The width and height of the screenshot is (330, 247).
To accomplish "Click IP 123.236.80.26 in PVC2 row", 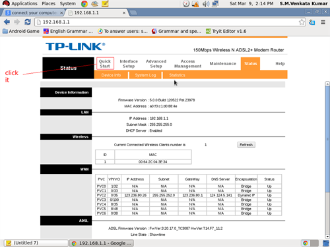I will 135,195.
